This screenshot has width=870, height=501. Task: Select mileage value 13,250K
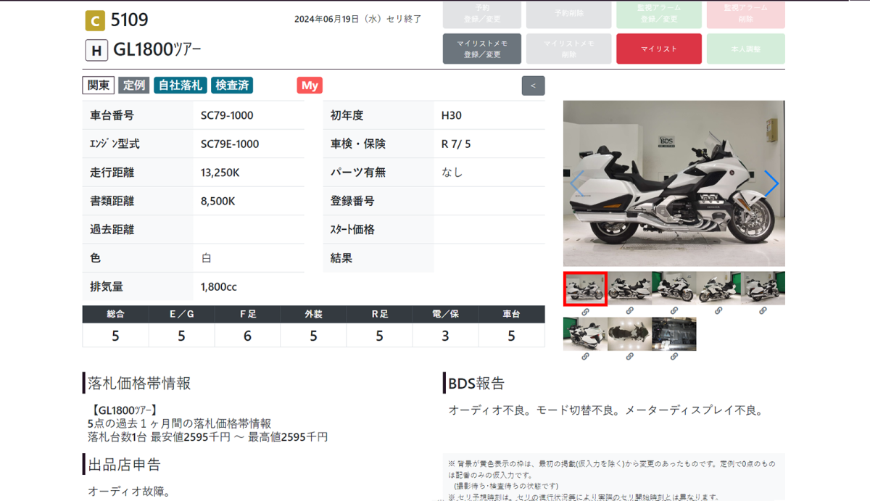click(221, 173)
